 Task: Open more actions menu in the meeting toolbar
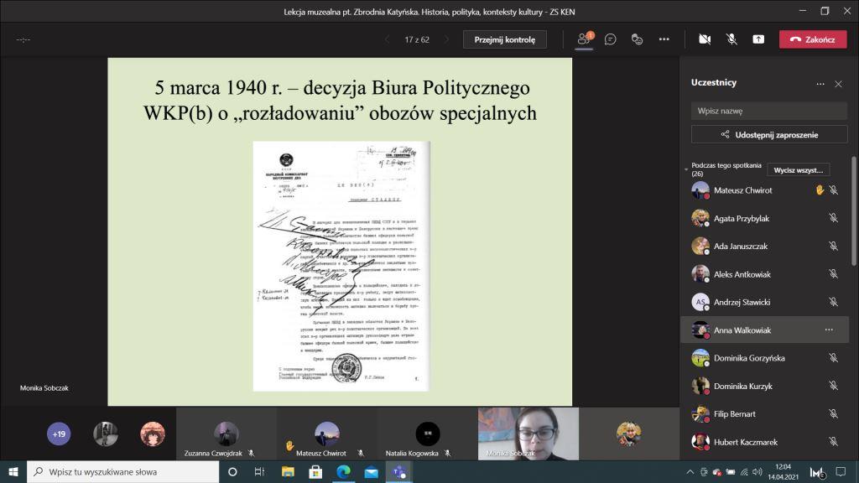664,39
